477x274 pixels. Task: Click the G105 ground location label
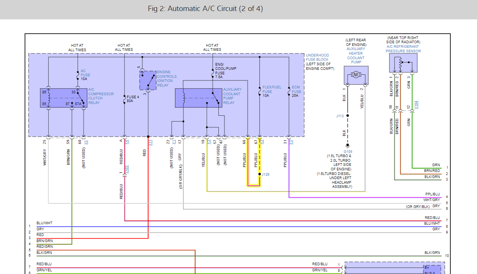point(347,152)
